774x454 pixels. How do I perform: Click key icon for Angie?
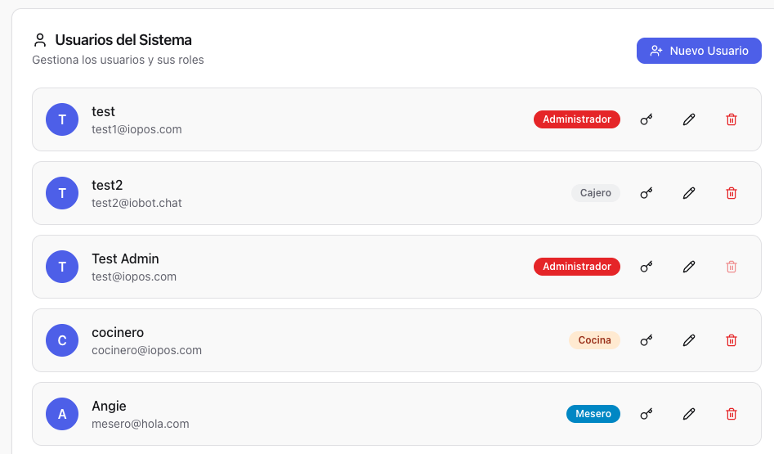[646, 414]
